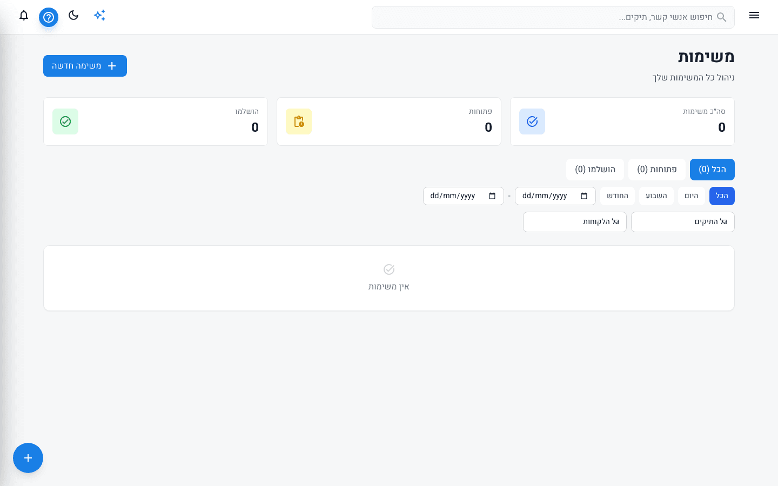Image resolution: width=778 pixels, height=486 pixels.
Task: Click the yellow open tasks clipboard icon
Action: pyautogui.click(x=299, y=122)
